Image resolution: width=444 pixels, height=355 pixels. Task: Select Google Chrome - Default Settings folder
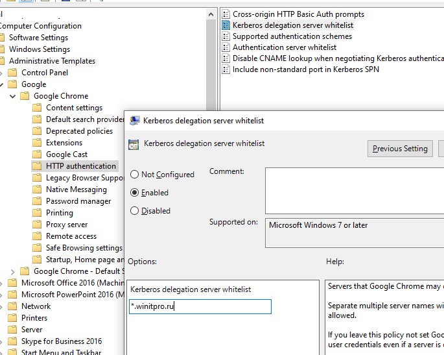78,271
